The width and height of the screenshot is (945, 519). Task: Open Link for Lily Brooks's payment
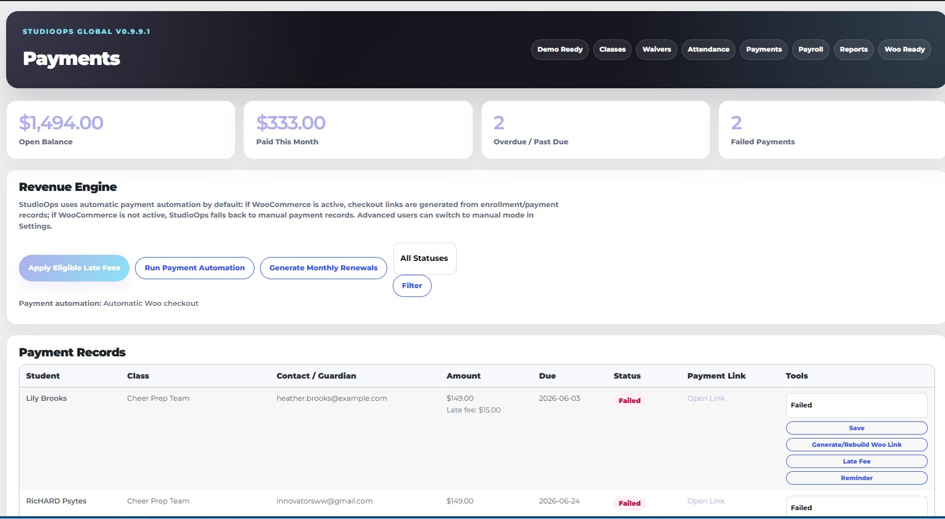coord(706,399)
